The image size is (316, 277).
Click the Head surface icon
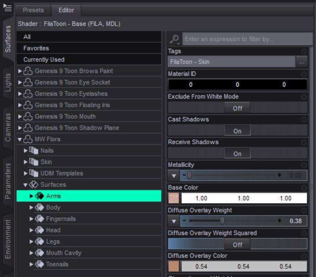tap(39, 230)
